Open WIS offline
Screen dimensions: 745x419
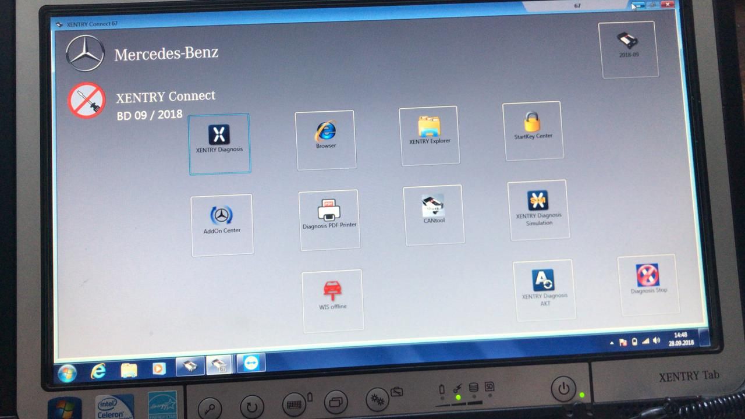coord(333,301)
